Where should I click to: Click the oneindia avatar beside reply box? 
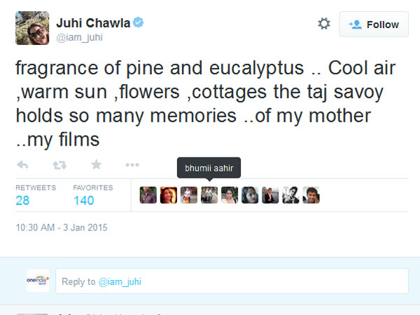(x=38, y=279)
